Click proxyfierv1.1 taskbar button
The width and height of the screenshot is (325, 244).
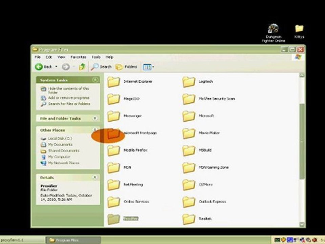(x=22, y=240)
